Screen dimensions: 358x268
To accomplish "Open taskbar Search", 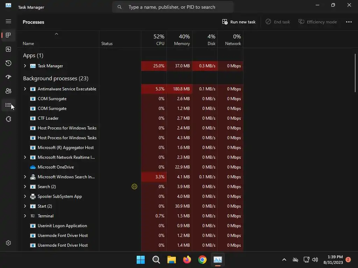I will (x=156, y=260).
